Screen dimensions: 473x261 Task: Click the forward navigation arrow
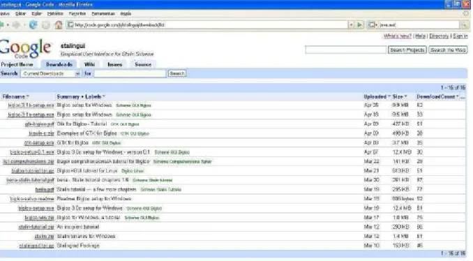[16, 25]
